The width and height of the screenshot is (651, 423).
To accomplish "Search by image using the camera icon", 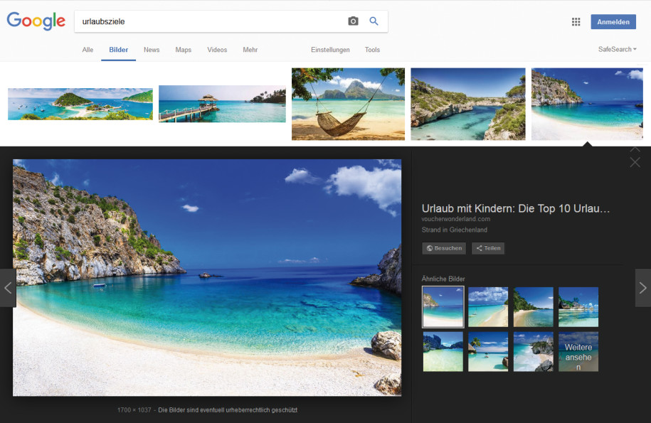I will point(353,21).
